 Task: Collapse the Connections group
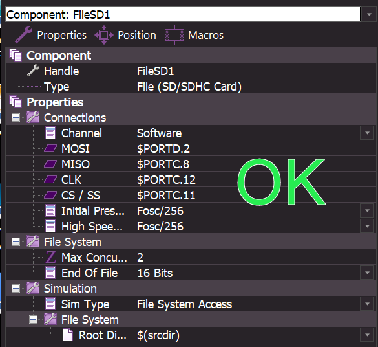point(16,118)
